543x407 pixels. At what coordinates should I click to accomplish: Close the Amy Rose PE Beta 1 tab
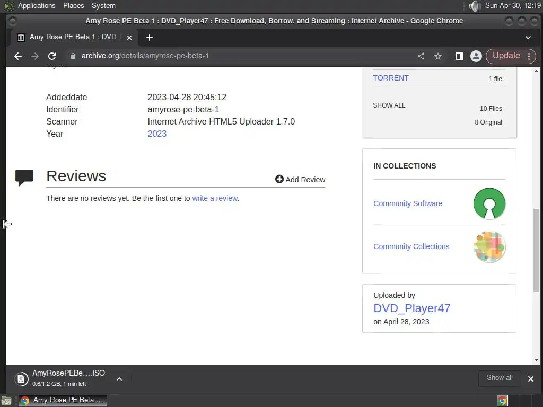129,38
